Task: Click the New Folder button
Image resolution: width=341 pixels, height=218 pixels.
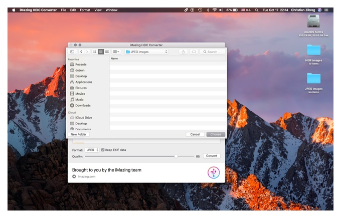Action: click(x=79, y=134)
